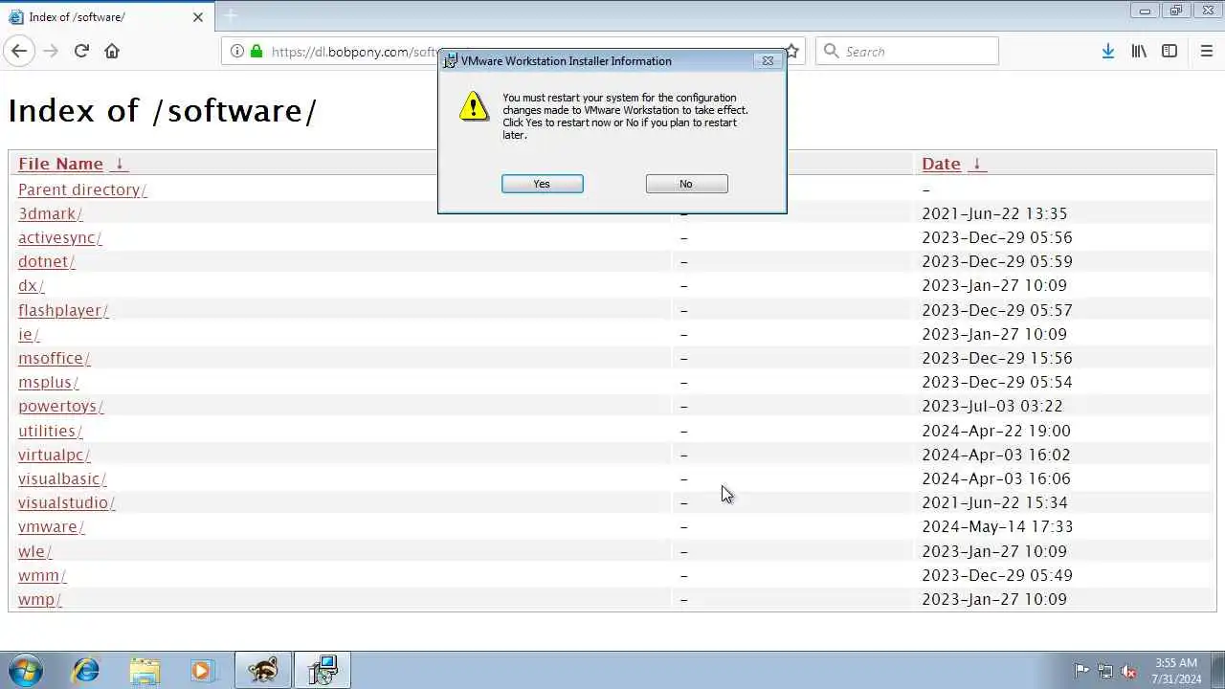Open Windows Media Player on the taskbar
The image size is (1225, 689).
tap(202, 670)
